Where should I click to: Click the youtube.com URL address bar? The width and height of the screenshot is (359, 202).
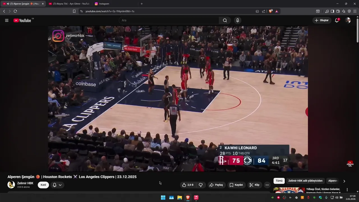click(110, 11)
